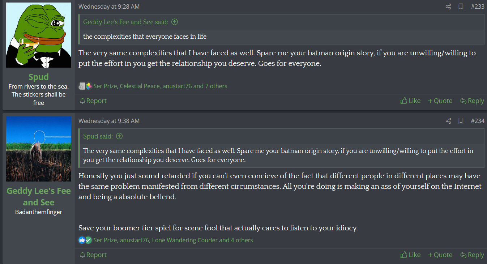Image resolution: width=487 pixels, height=264 pixels.
Task: Open Spud's frog avatar
Action: [39, 35]
